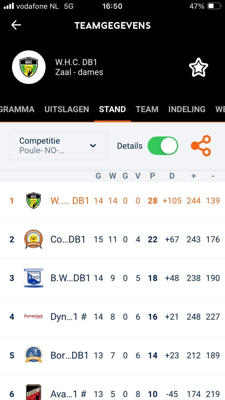225x400 pixels.
Task: Select the B.W.O. team logo in row 3
Action: 34,278
